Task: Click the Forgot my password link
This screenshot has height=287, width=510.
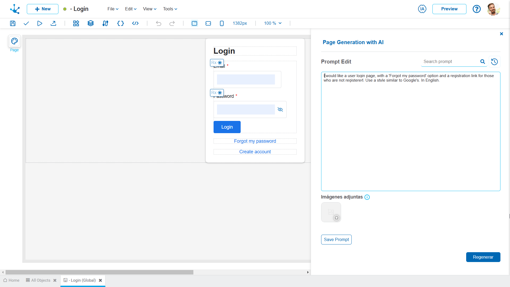Action: 255,141
